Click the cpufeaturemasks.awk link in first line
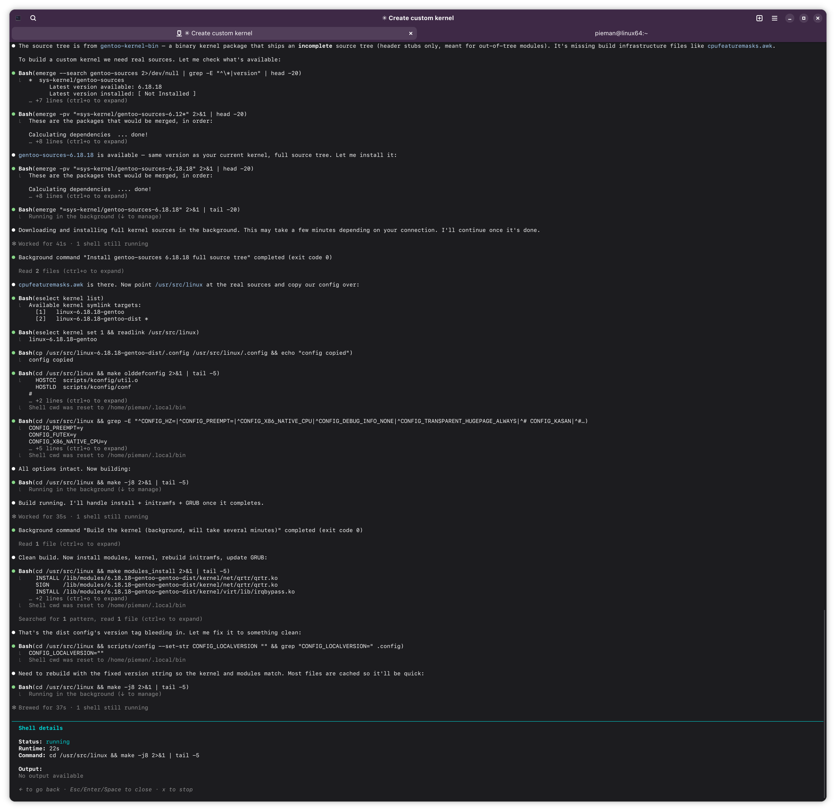The image size is (836, 811). pos(740,46)
